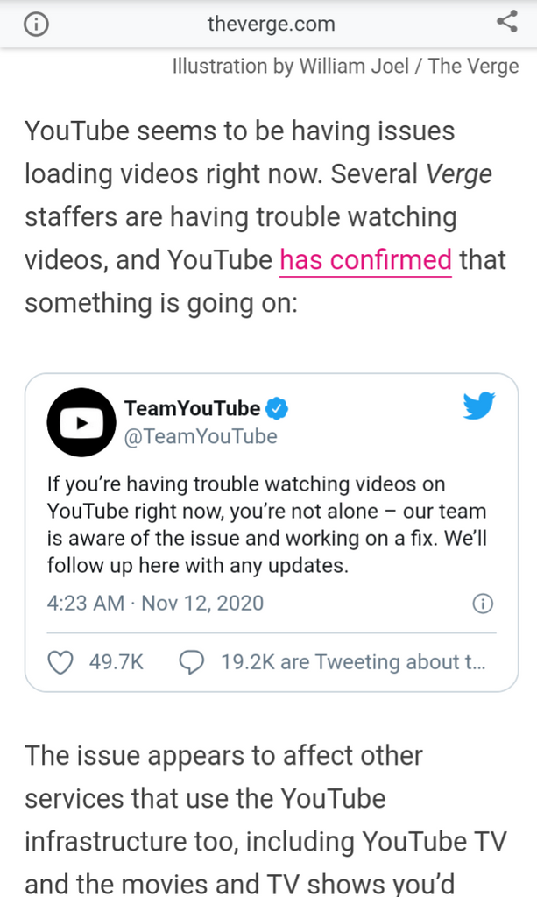This screenshot has height=897, width=537.
Task: Tap the share icon in top bar
Action: (x=506, y=22)
